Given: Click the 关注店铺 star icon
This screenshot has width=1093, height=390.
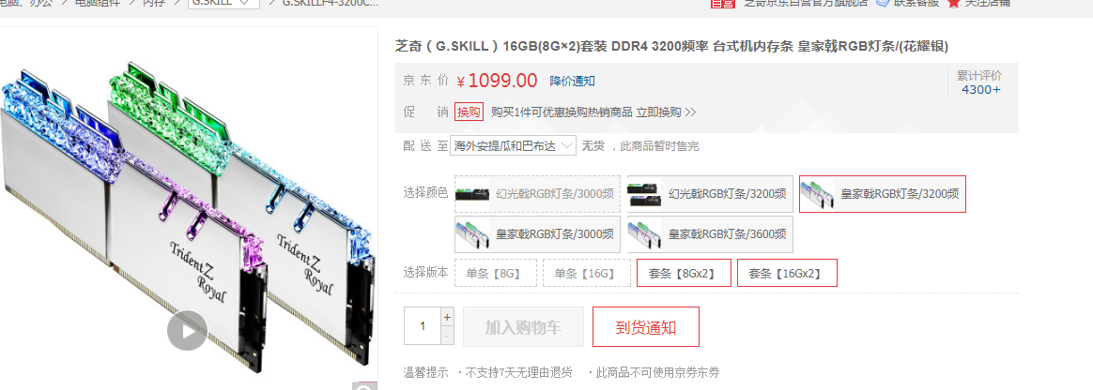Looking at the screenshot, I should click(954, 2).
